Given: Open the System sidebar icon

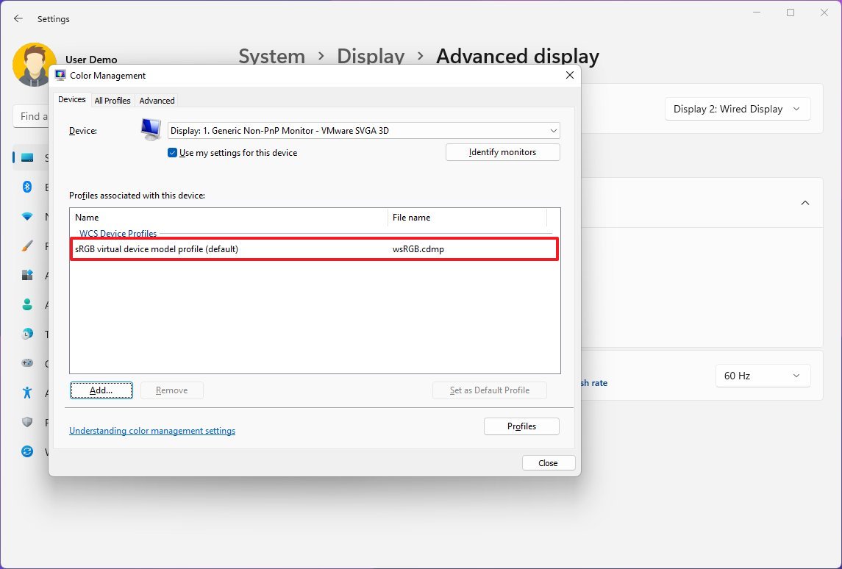Looking at the screenshot, I should 27,158.
